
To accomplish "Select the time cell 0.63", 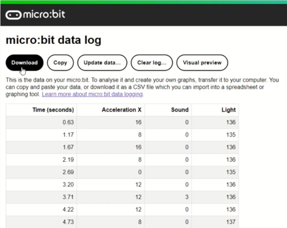I will pyautogui.click(x=41, y=122).
